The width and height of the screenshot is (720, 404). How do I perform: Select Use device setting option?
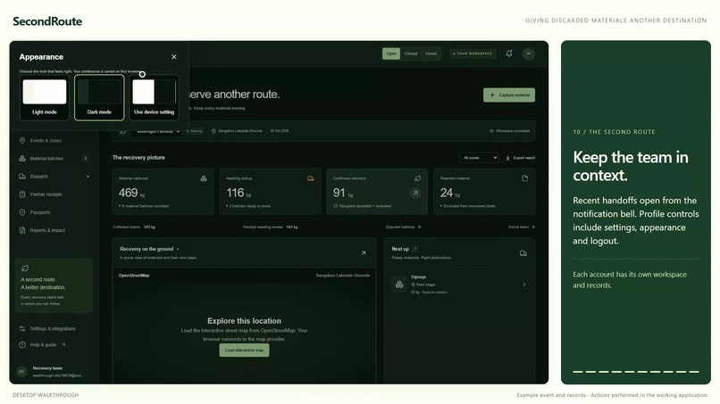tap(154, 98)
